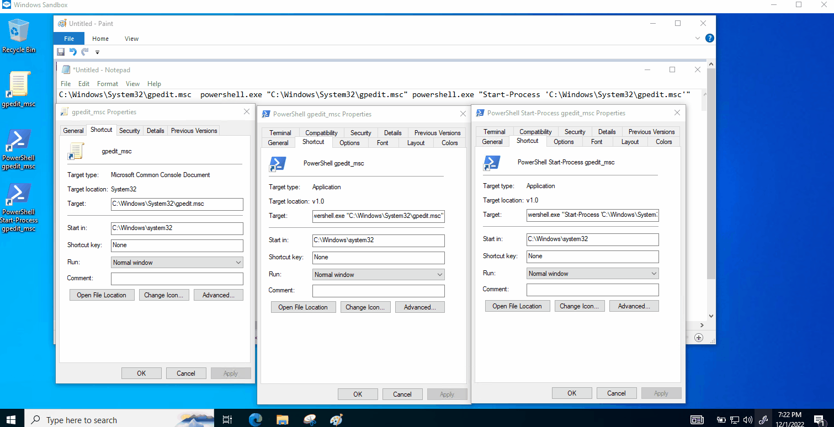834x427 pixels.
Task: Click the Notepad icon in Notepad's title bar
Action: tap(66, 70)
